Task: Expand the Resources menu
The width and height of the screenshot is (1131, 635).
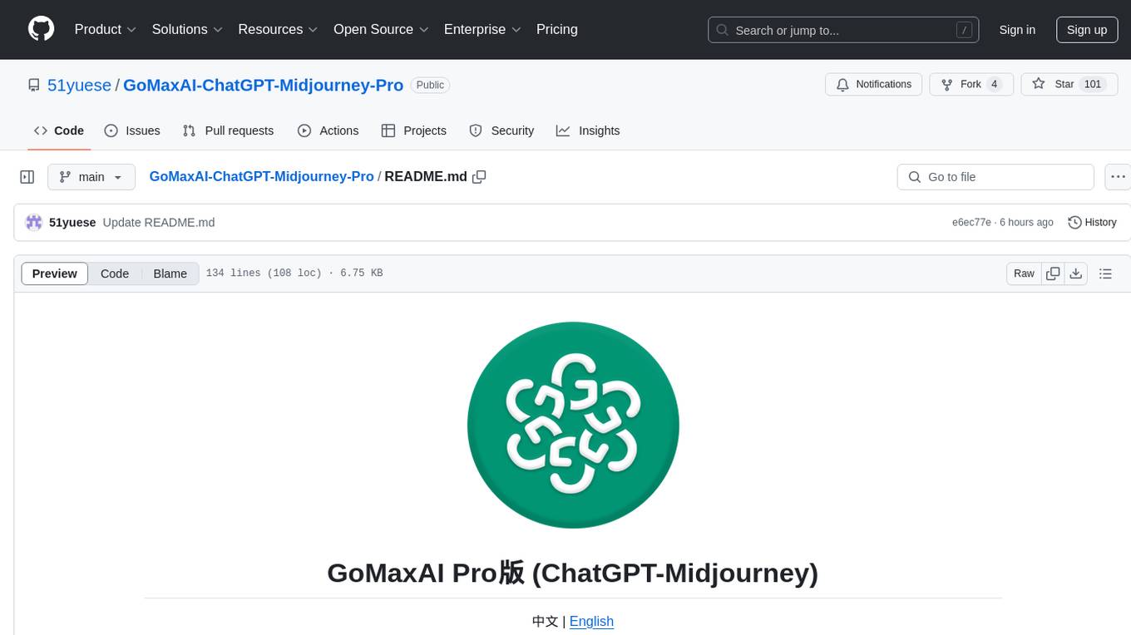Action: pos(278,29)
